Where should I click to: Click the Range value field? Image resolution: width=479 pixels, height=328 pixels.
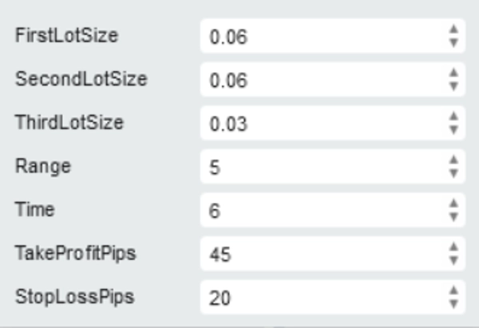[319, 168]
